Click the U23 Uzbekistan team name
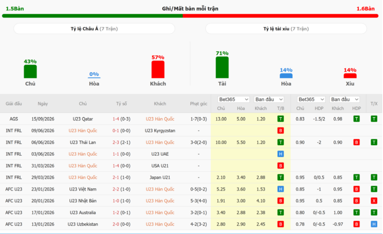The image size is (383, 234). (83, 224)
